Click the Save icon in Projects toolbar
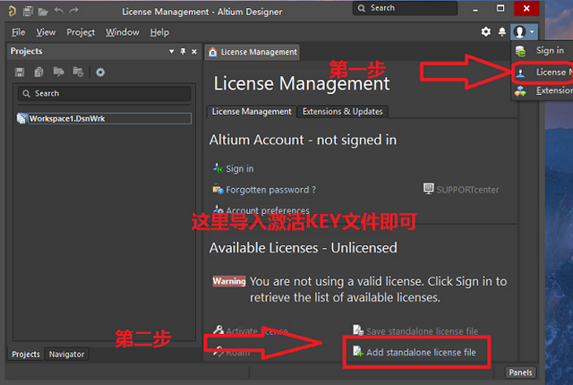This screenshot has width=573, height=385. point(20,72)
